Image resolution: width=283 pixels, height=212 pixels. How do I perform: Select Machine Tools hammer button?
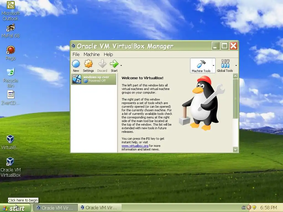click(x=201, y=66)
